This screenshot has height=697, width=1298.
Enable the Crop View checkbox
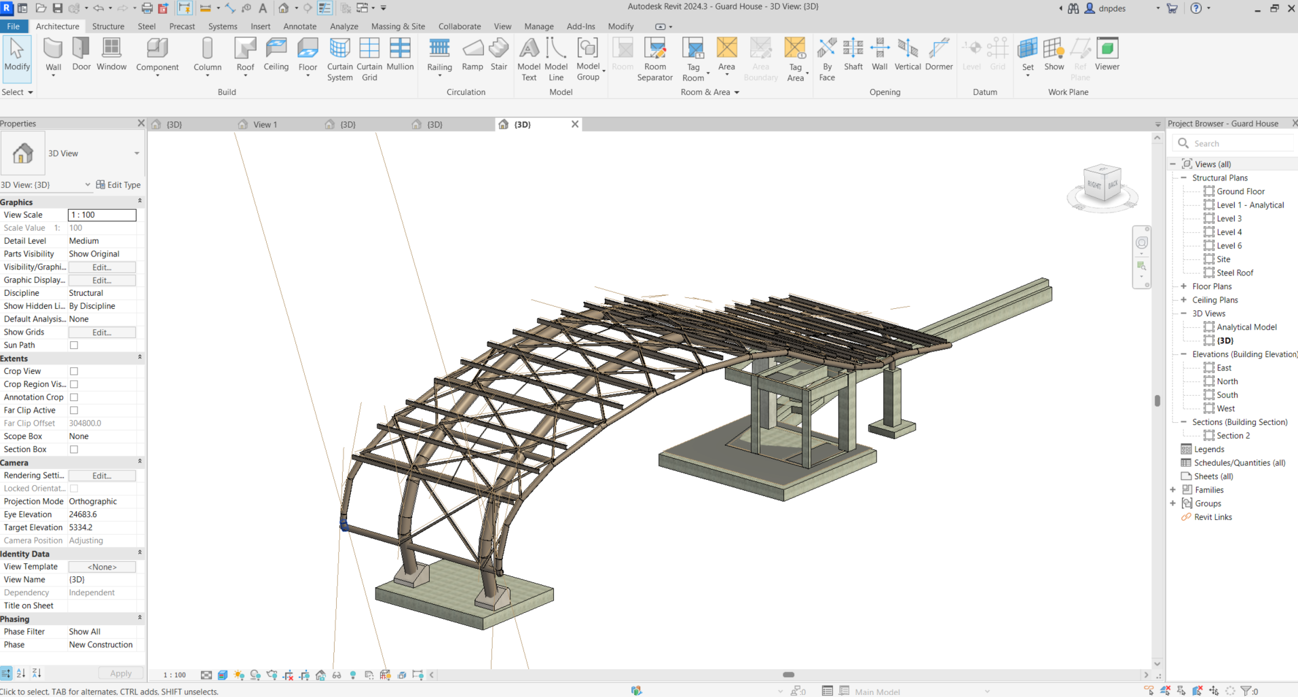(x=74, y=371)
